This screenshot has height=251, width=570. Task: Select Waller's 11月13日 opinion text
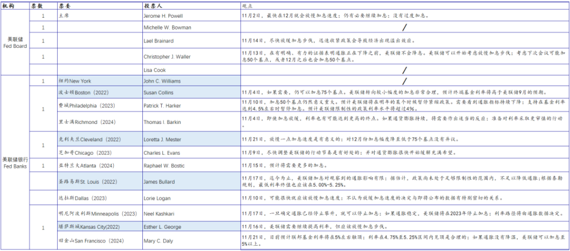(x=403, y=57)
